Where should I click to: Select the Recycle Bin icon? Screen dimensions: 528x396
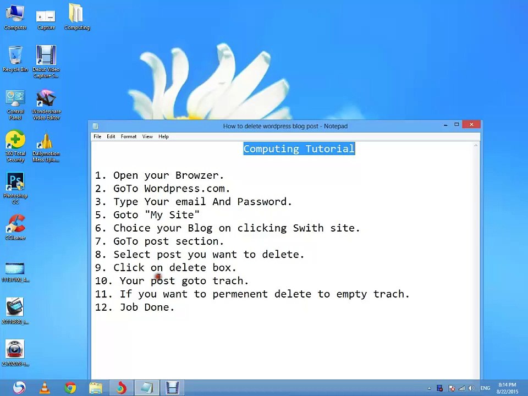(x=15, y=59)
